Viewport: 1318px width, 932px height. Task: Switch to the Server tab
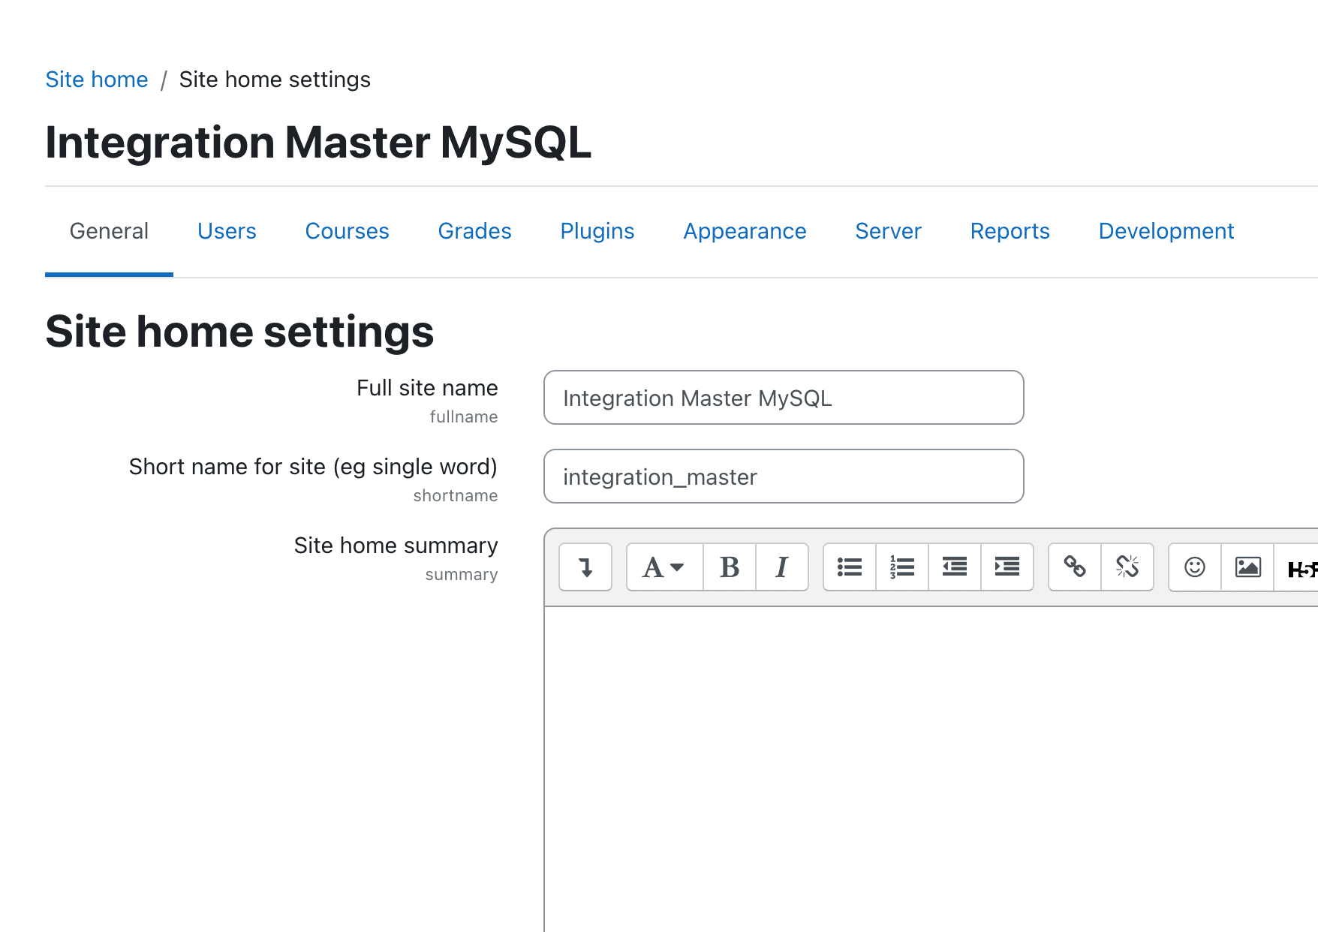pos(888,231)
